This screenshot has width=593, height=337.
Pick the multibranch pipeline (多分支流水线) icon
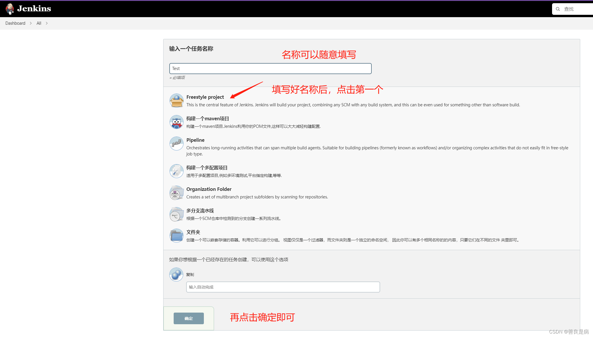pos(176,214)
